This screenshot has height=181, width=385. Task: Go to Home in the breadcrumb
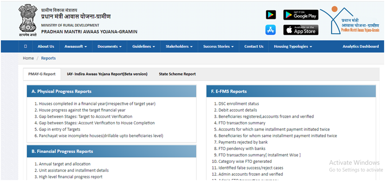point(28,58)
